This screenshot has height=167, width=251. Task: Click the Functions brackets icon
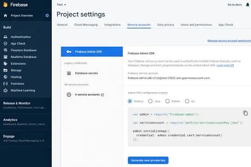tap(5, 83)
